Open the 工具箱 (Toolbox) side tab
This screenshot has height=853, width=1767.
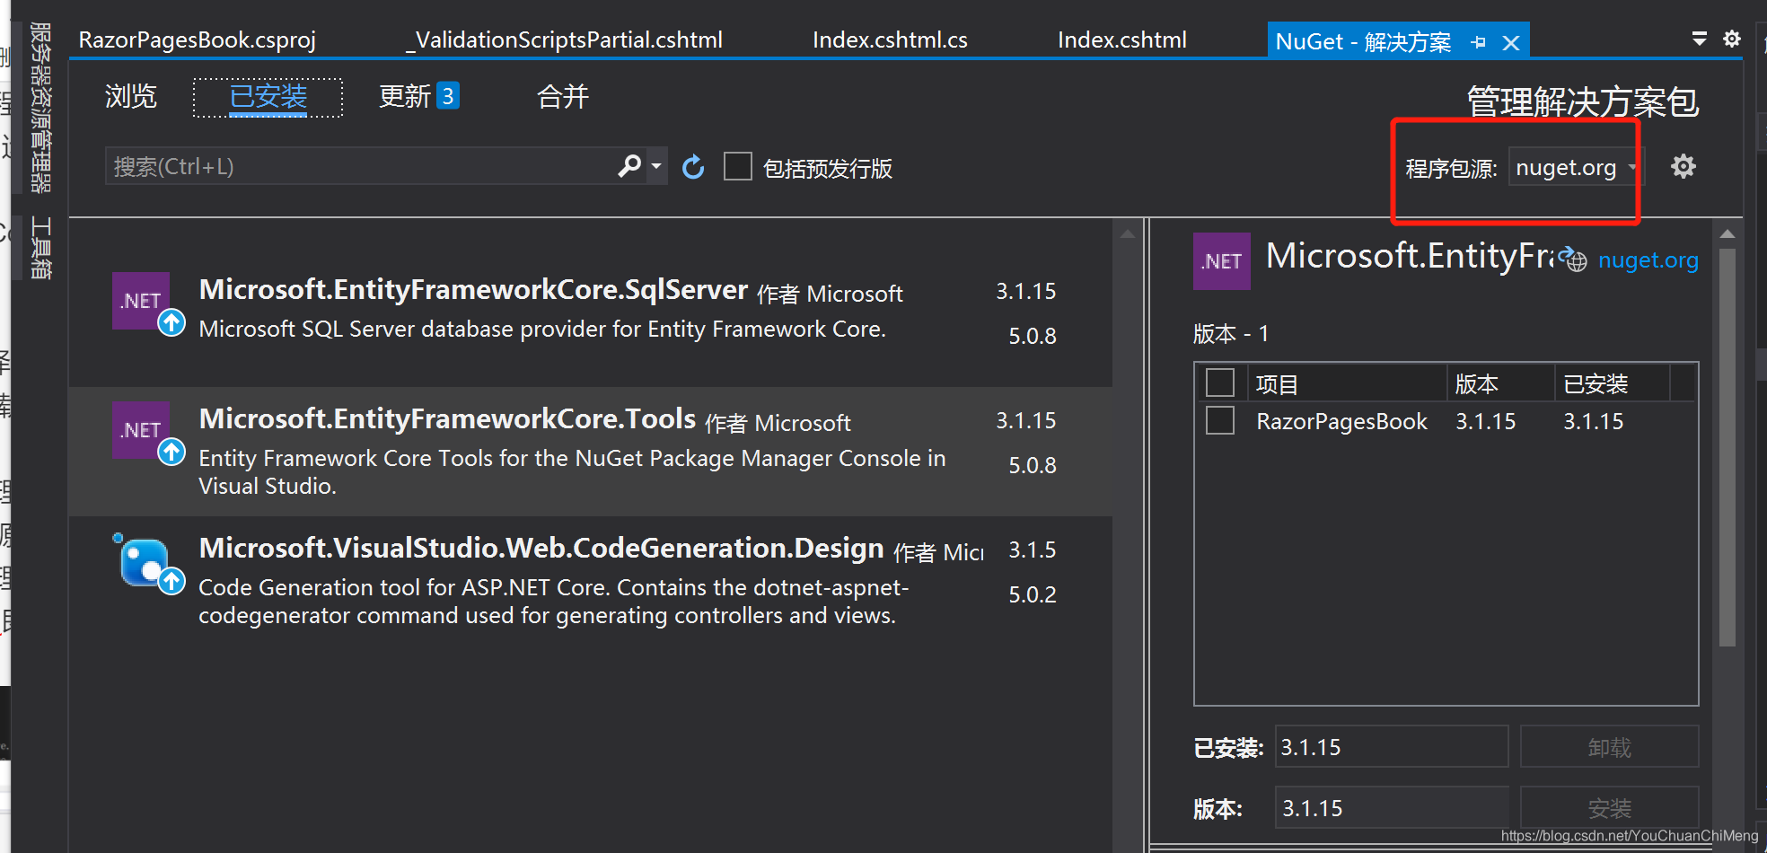[x=40, y=248]
